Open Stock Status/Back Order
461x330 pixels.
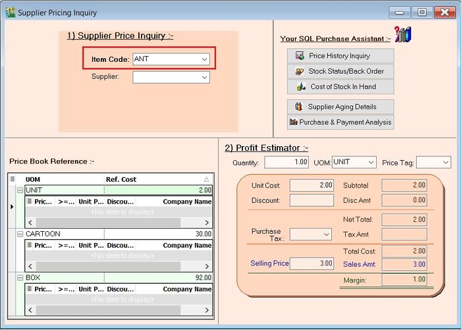[x=340, y=71]
